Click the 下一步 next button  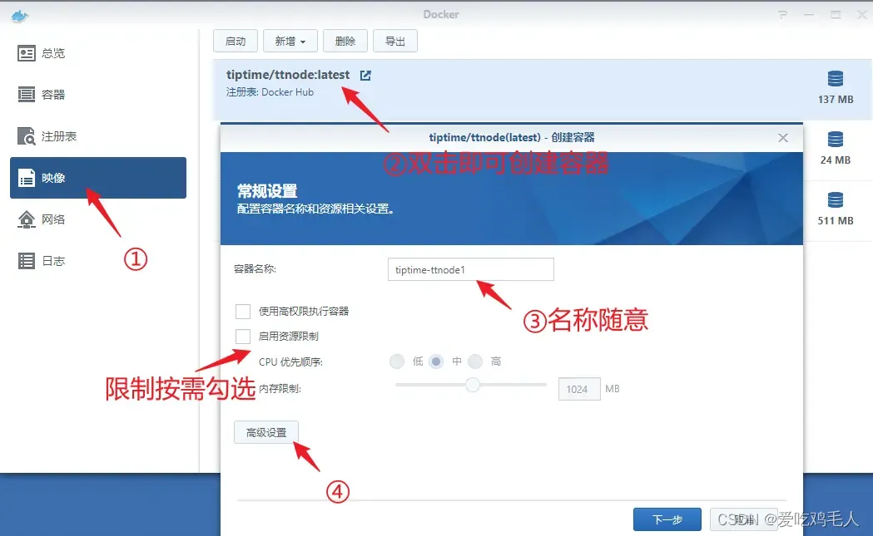click(667, 519)
